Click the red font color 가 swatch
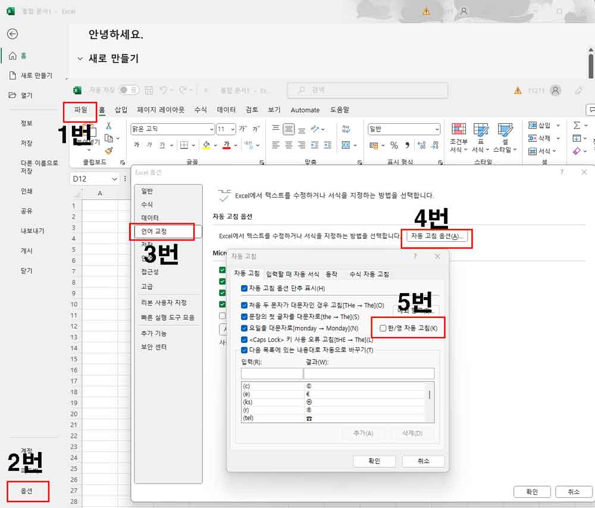The image size is (595, 508). (227, 145)
